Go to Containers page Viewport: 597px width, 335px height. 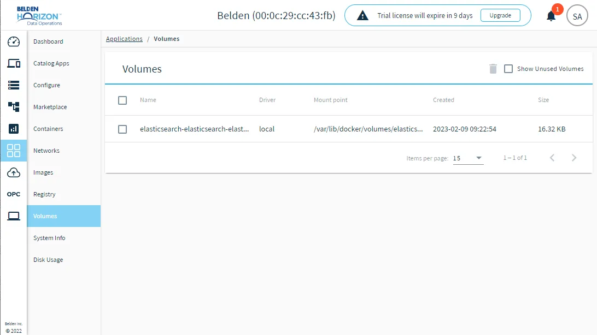pos(48,129)
